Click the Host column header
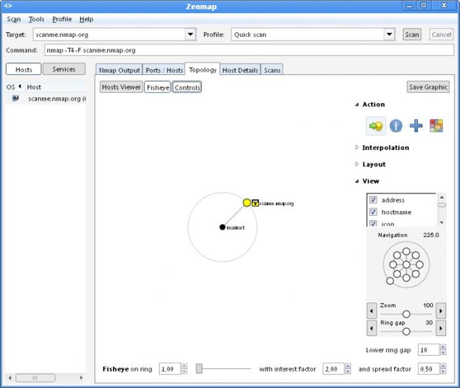 34,87
